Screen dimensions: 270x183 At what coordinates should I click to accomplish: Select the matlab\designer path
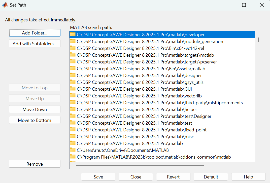(x=162, y=76)
